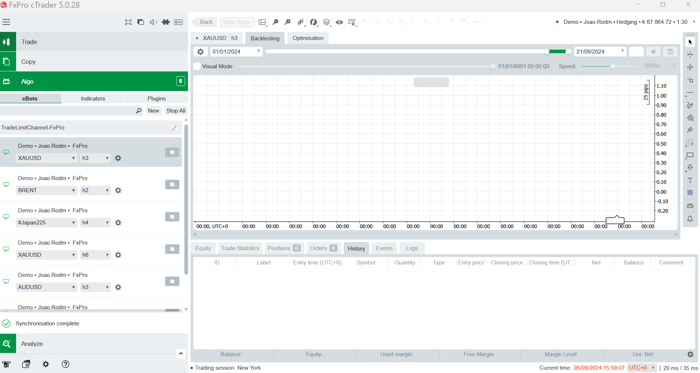Open settings gear for BRENT instance

118,190
